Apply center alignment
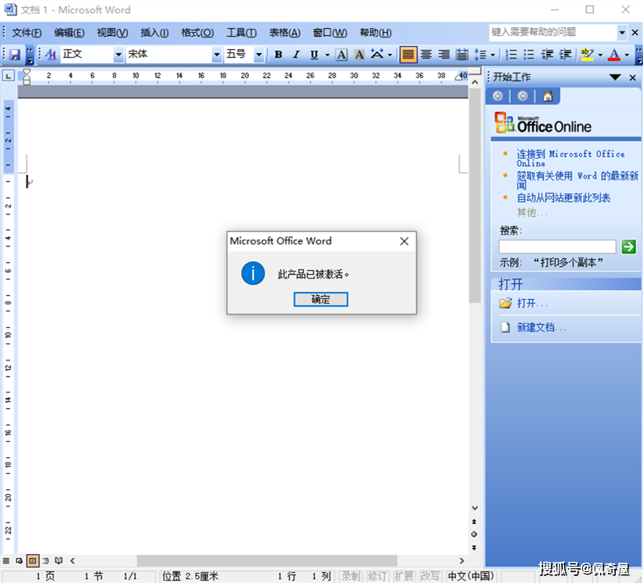Image resolution: width=643 pixels, height=583 pixels. 426,55
